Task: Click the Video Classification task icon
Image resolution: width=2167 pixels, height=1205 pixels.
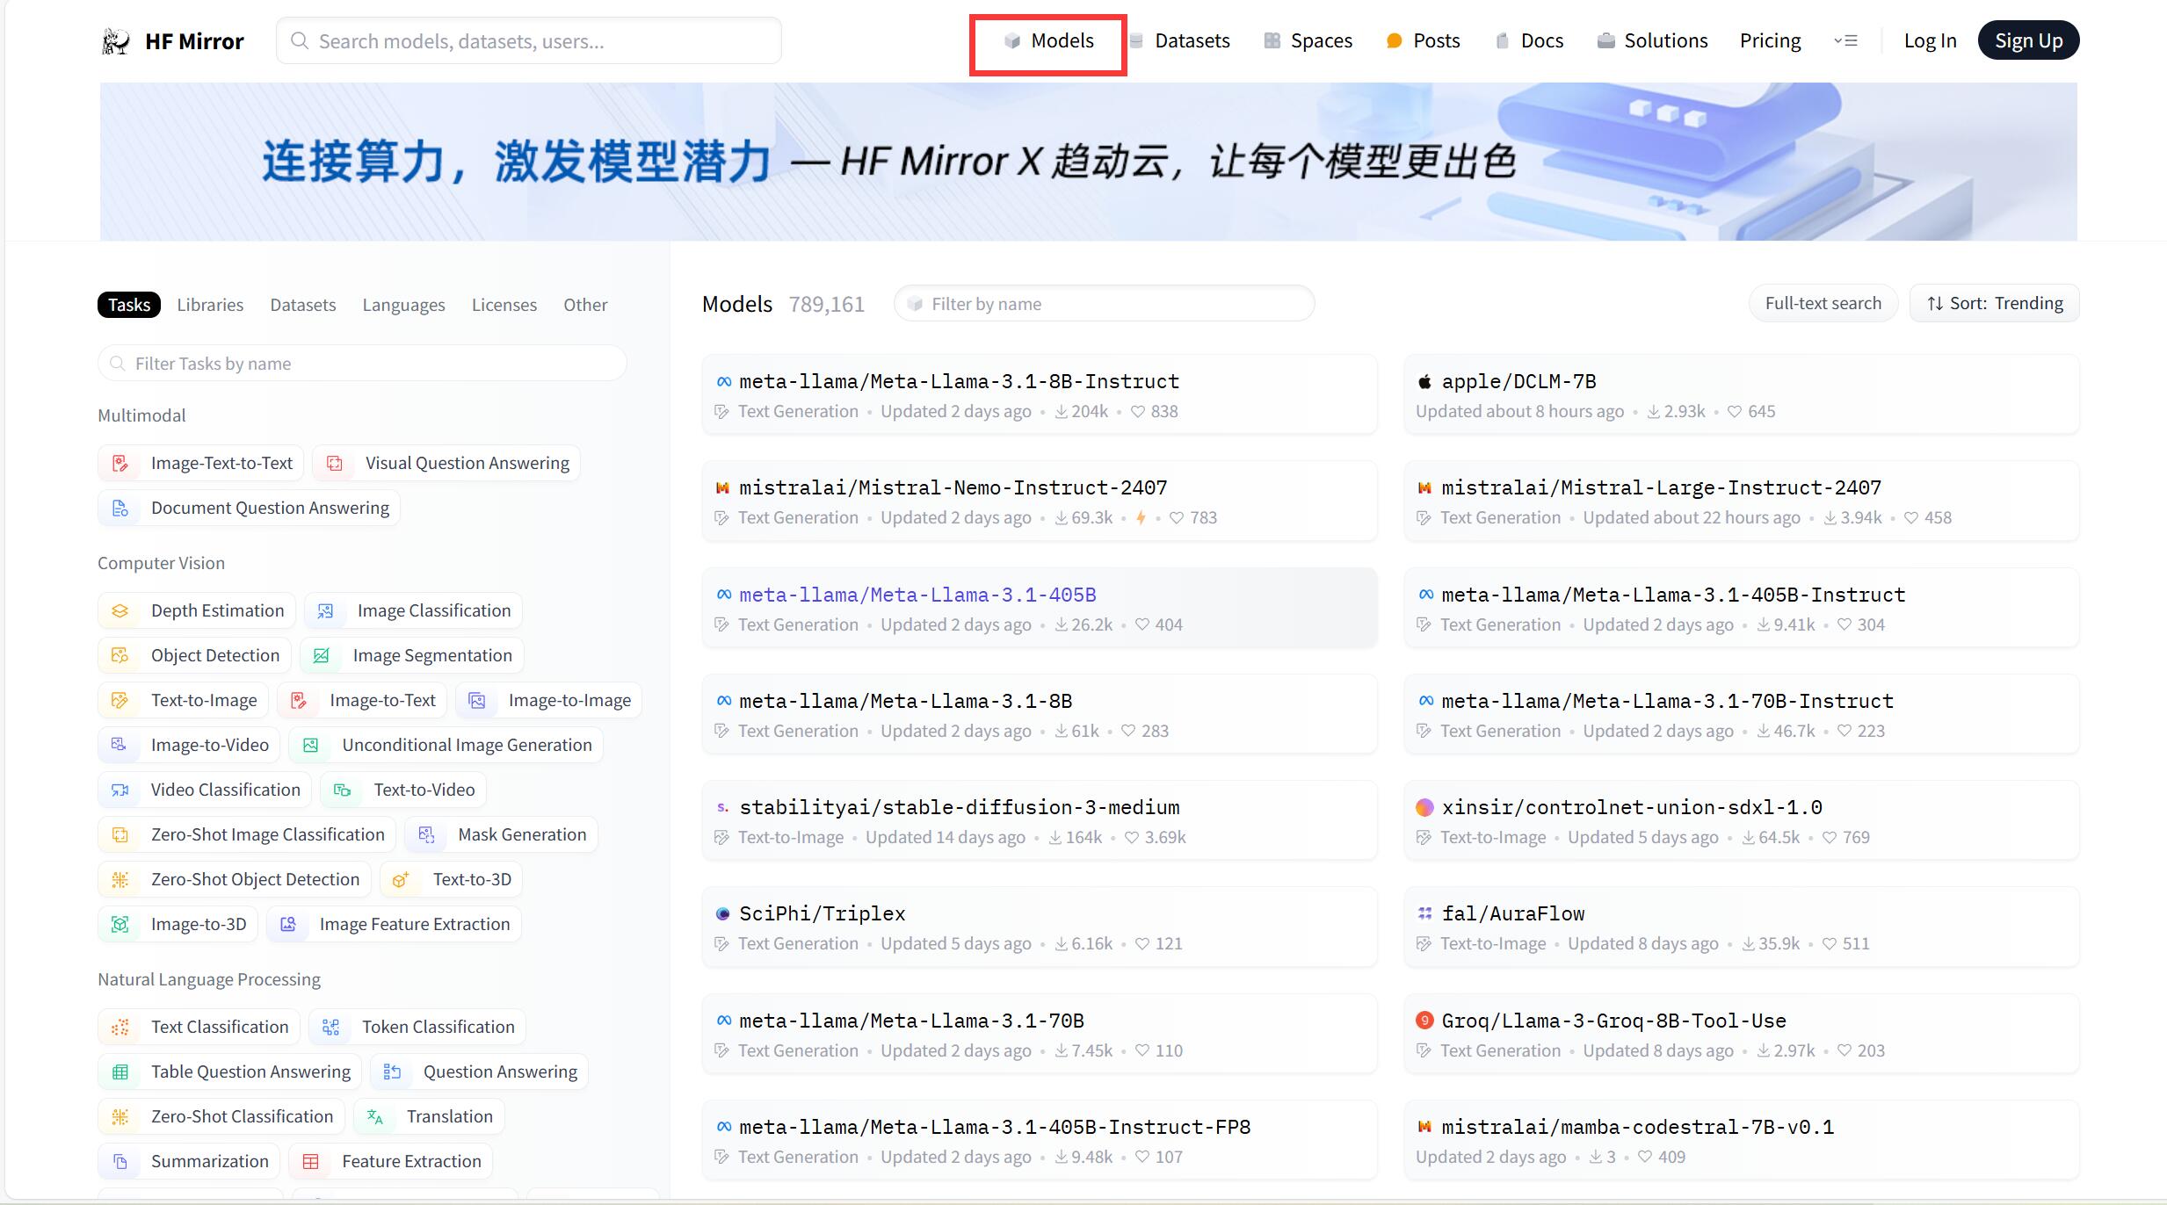Action: [120, 790]
